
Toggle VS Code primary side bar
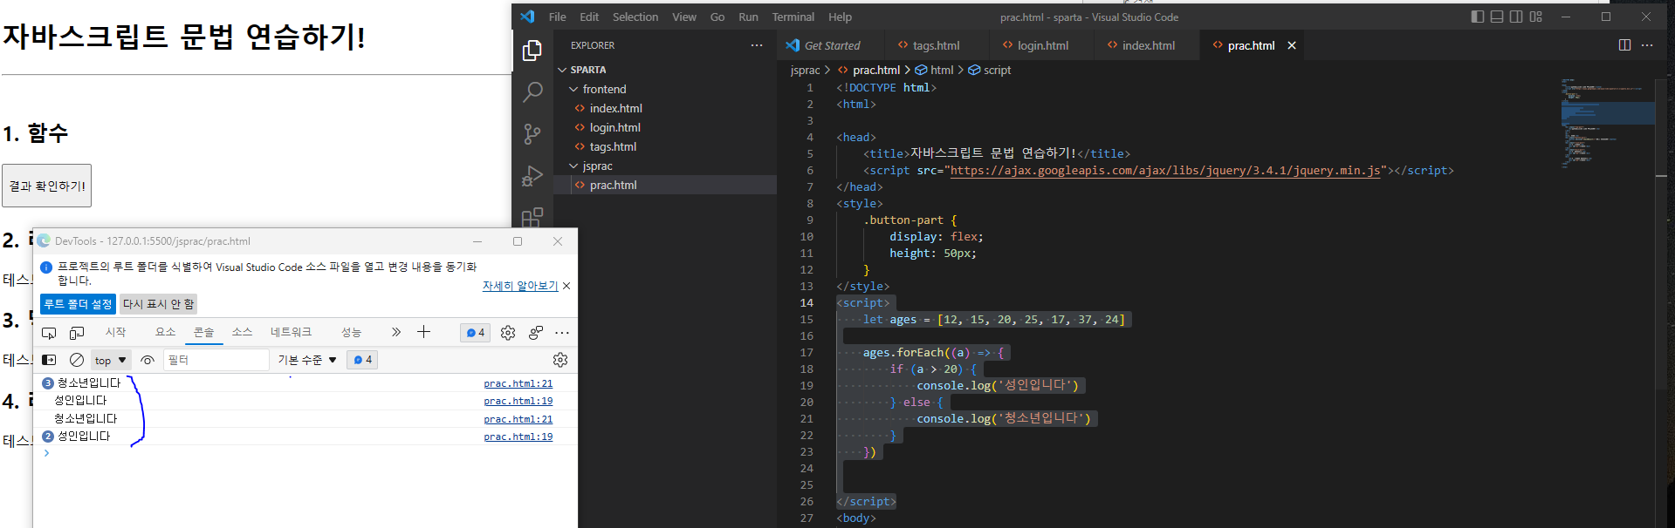point(1477,17)
